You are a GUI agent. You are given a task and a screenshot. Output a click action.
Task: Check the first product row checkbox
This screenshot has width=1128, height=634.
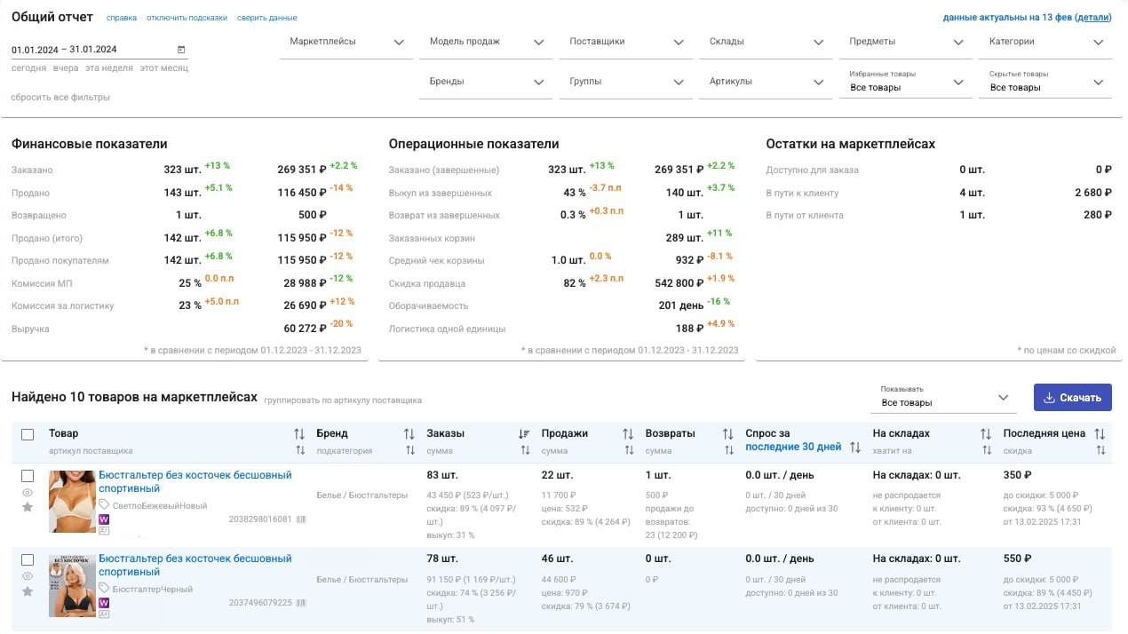(28, 476)
